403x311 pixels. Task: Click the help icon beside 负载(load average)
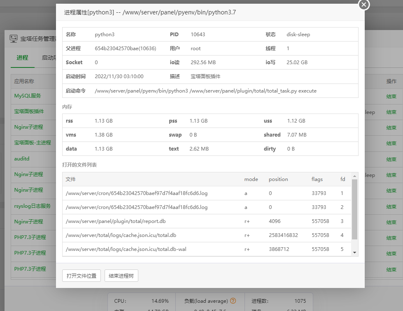233,301
